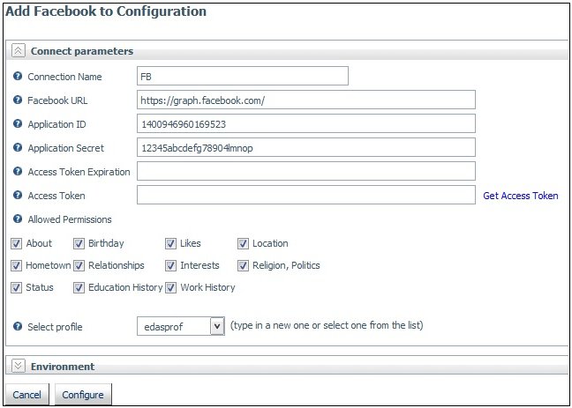Open the Select profile dropdown arrow
The image size is (572, 408).
pyautogui.click(x=217, y=326)
